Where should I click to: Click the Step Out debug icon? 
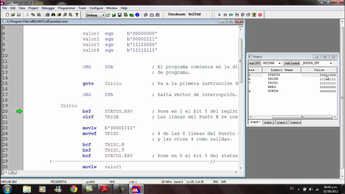[x=248, y=15]
